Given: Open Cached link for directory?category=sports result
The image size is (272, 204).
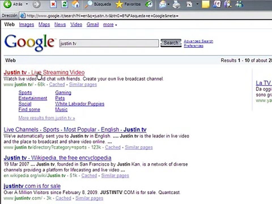Looking at the screenshot, I should point(113,147).
